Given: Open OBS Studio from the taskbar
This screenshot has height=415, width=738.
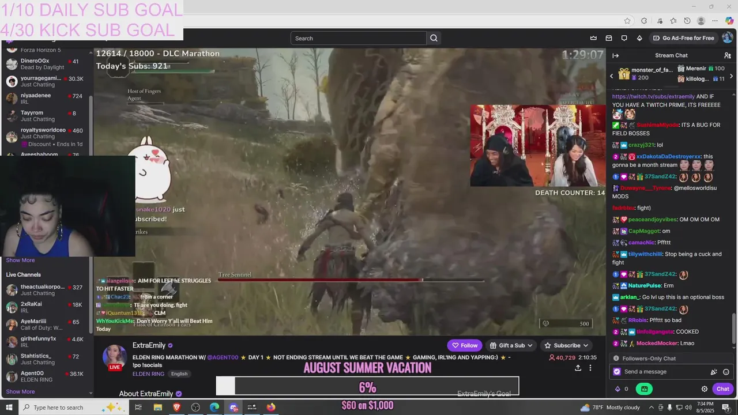Looking at the screenshot, I should click(x=195, y=408).
